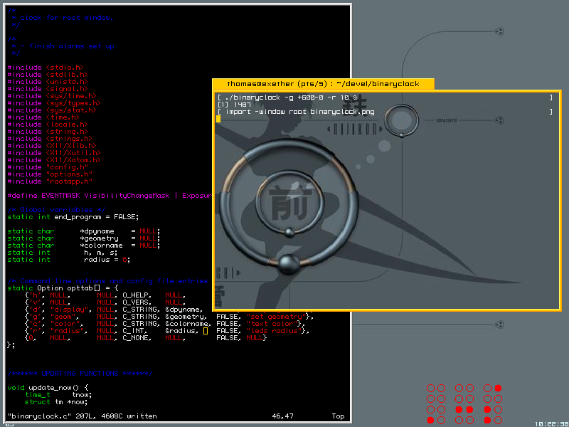Screen dimensions: 569x427
Task: Click the '#include <strings.h>' line
Action: [x=50, y=138]
